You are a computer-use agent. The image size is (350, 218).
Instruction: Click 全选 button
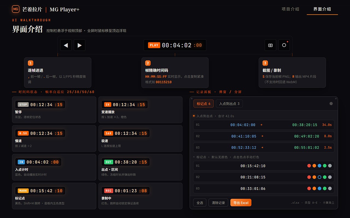tap(200, 203)
